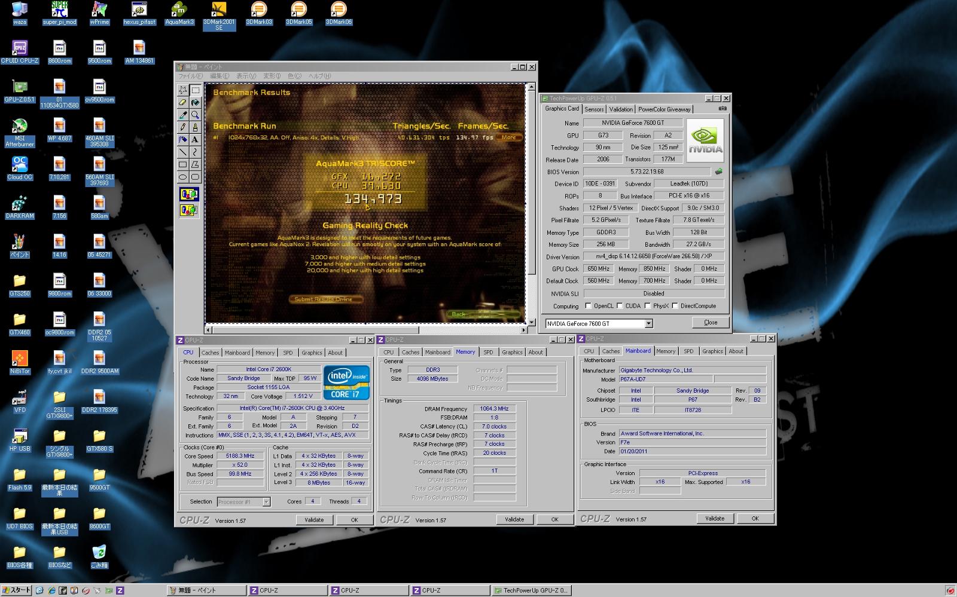Switch to the Sensors tab in GPU-Z
This screenshot has width=957, height=597.
point(594,109)
